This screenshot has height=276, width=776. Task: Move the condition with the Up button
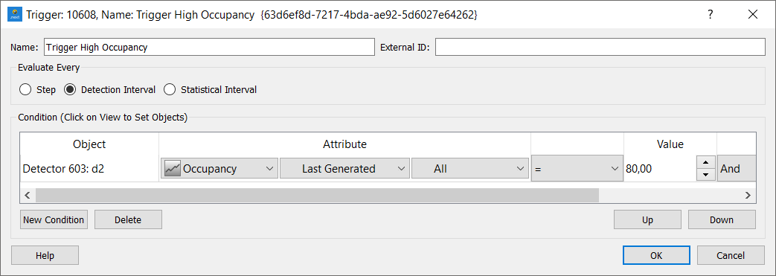click(648, 220)
